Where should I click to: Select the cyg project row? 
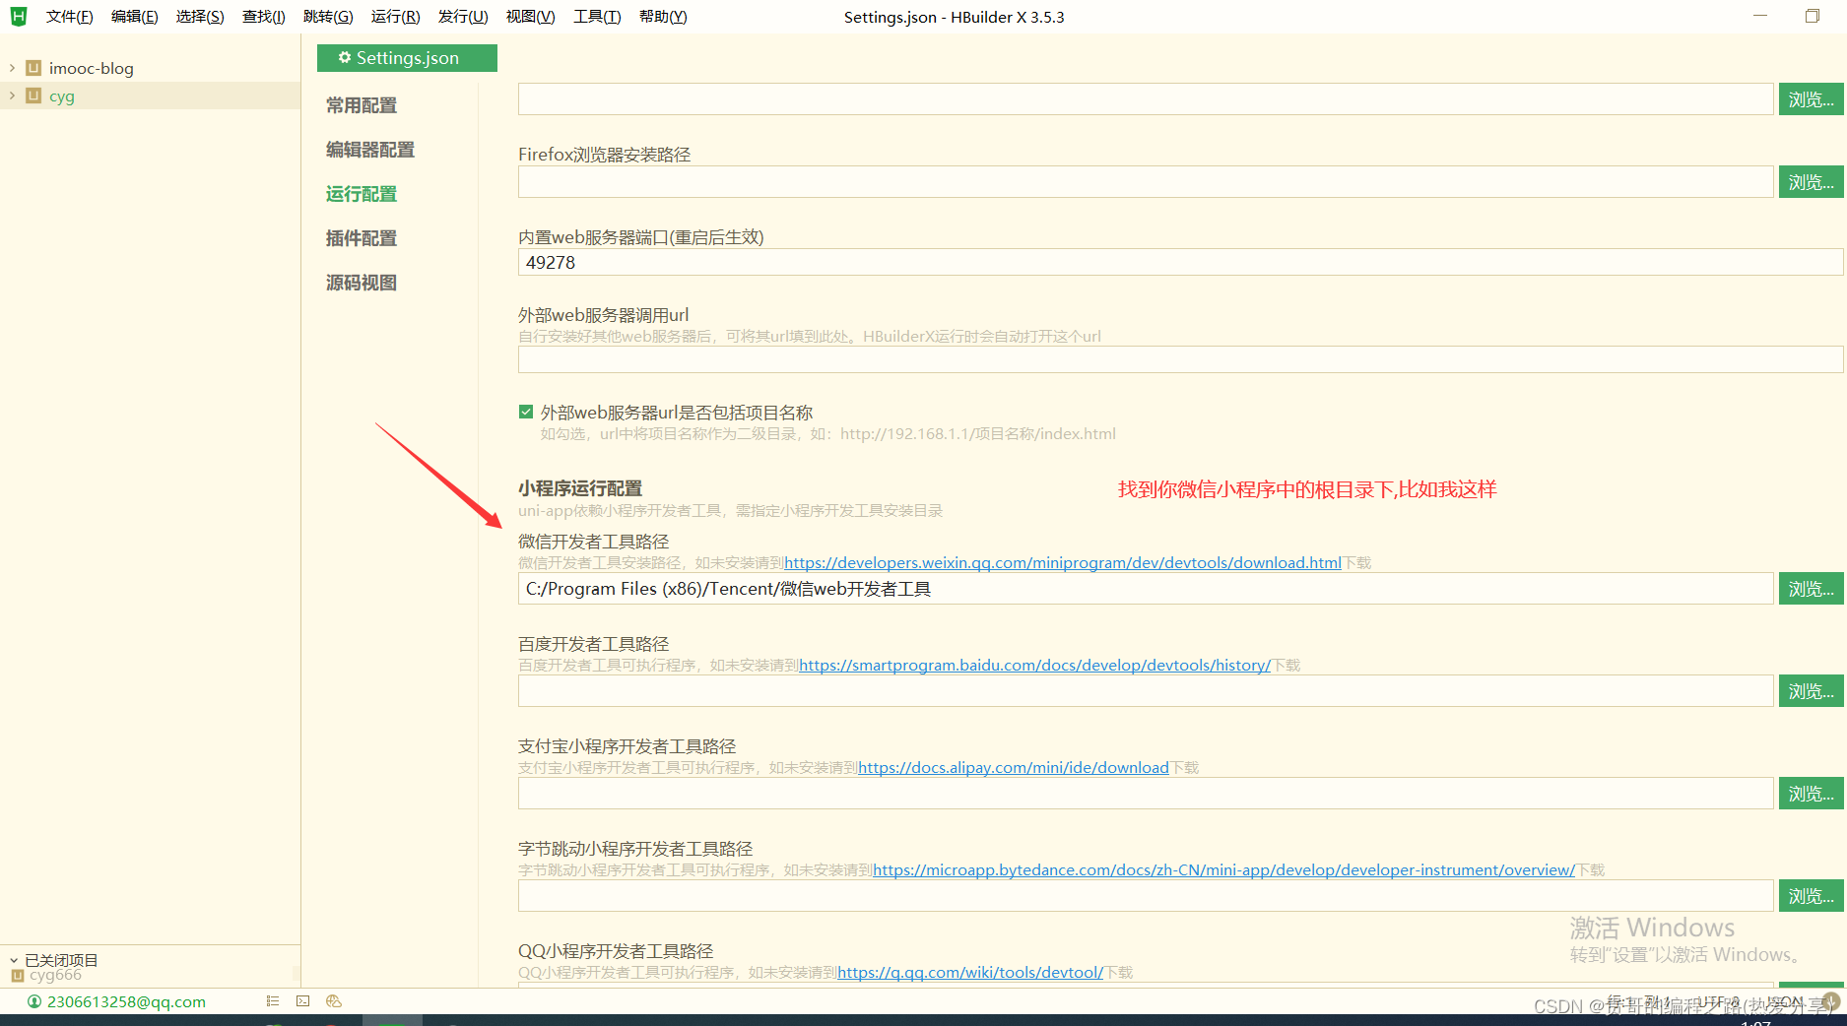tap(150, 96)
